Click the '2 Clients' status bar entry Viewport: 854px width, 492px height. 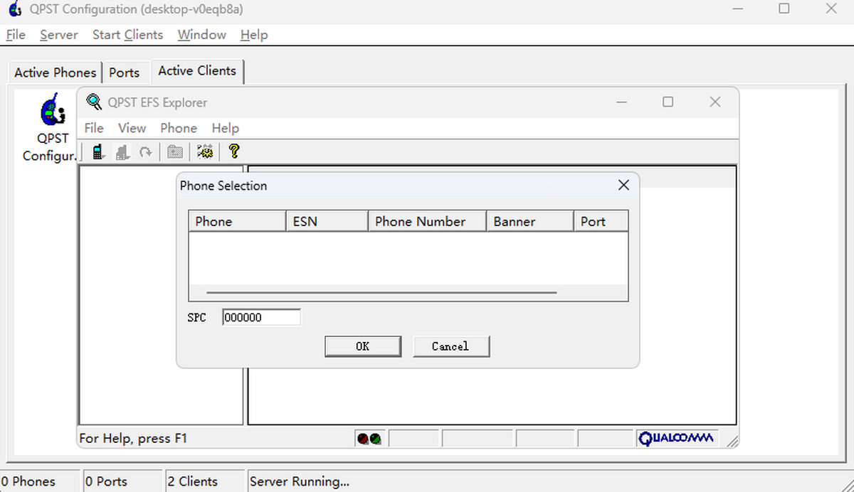204,481
